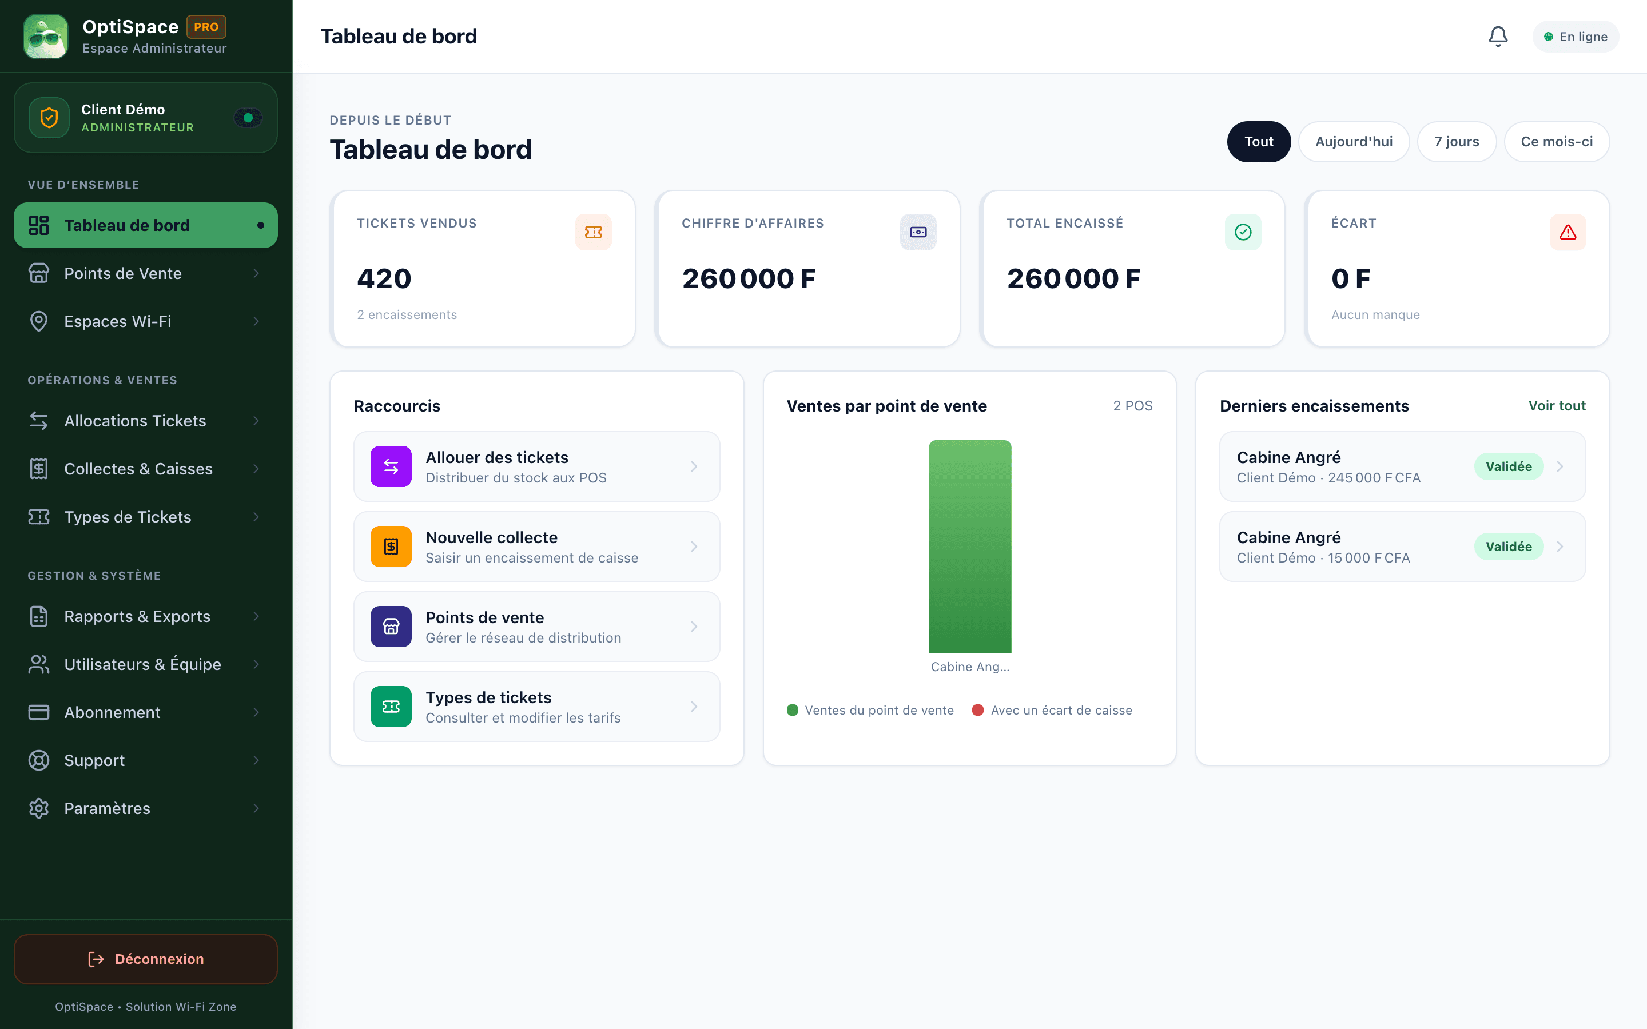Click the red Avec un écart de caisse legend dot
1647x1029 pixels.
(978, 710)
